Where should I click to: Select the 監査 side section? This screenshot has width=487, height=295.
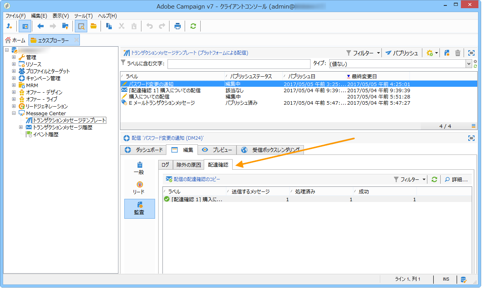click(139, 208)
